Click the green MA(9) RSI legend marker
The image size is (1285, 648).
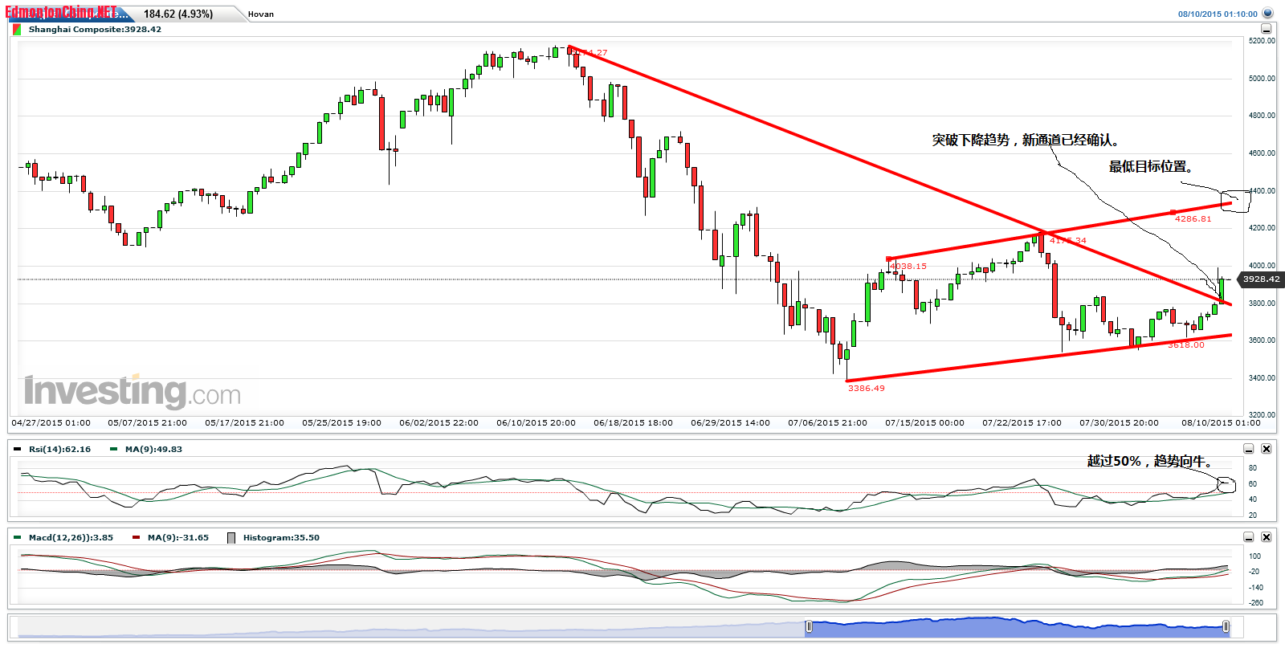coord(114,450)
